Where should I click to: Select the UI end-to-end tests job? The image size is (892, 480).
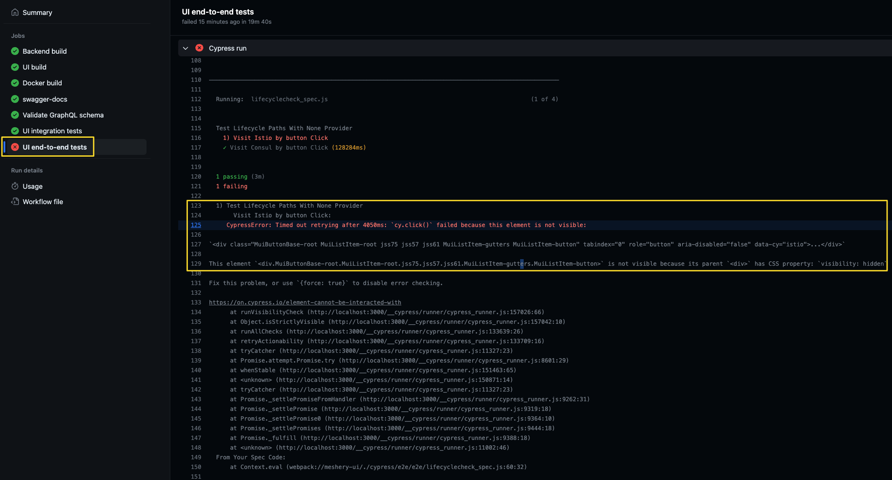55,147
